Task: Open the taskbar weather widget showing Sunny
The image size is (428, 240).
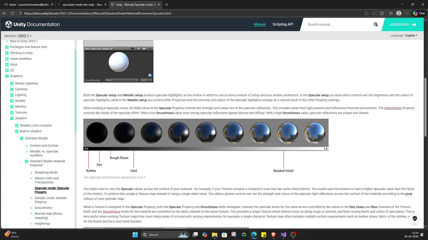Action: click(11, 235)
